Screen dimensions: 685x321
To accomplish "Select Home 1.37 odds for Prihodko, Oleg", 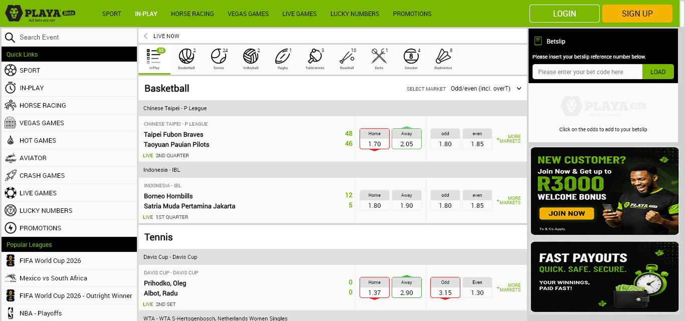I will 375,287.
